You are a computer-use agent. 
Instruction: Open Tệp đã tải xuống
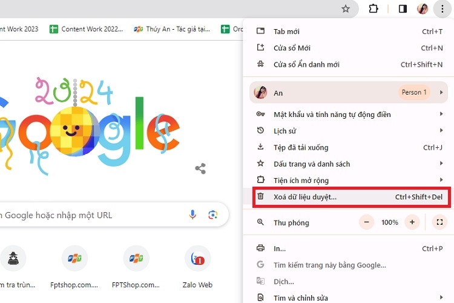tap(348, 147)
